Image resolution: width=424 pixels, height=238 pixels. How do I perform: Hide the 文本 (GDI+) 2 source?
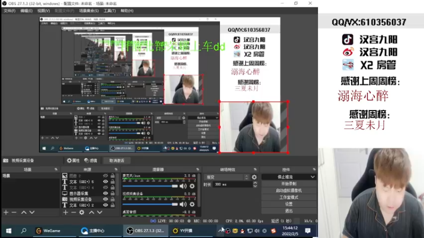tap(105, 205)
